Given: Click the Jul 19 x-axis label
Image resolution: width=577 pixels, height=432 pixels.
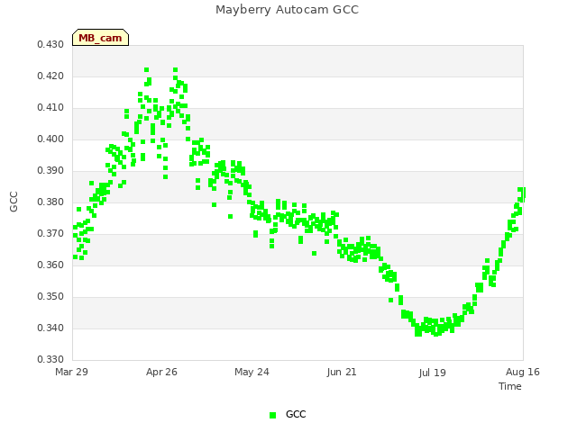Looking at the screenshot, I should 432,373.
